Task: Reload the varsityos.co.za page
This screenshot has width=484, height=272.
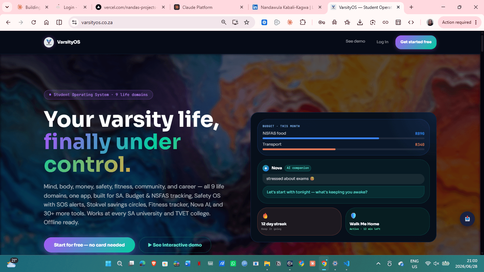Action: pos(34,22)
